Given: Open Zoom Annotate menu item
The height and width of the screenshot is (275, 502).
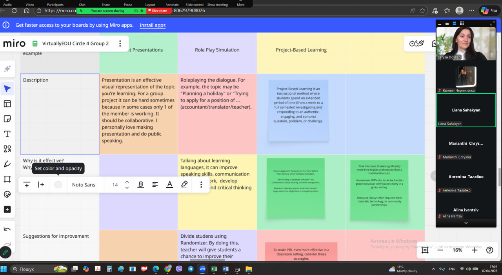Looking at the screenshot, I should [172, 5].
